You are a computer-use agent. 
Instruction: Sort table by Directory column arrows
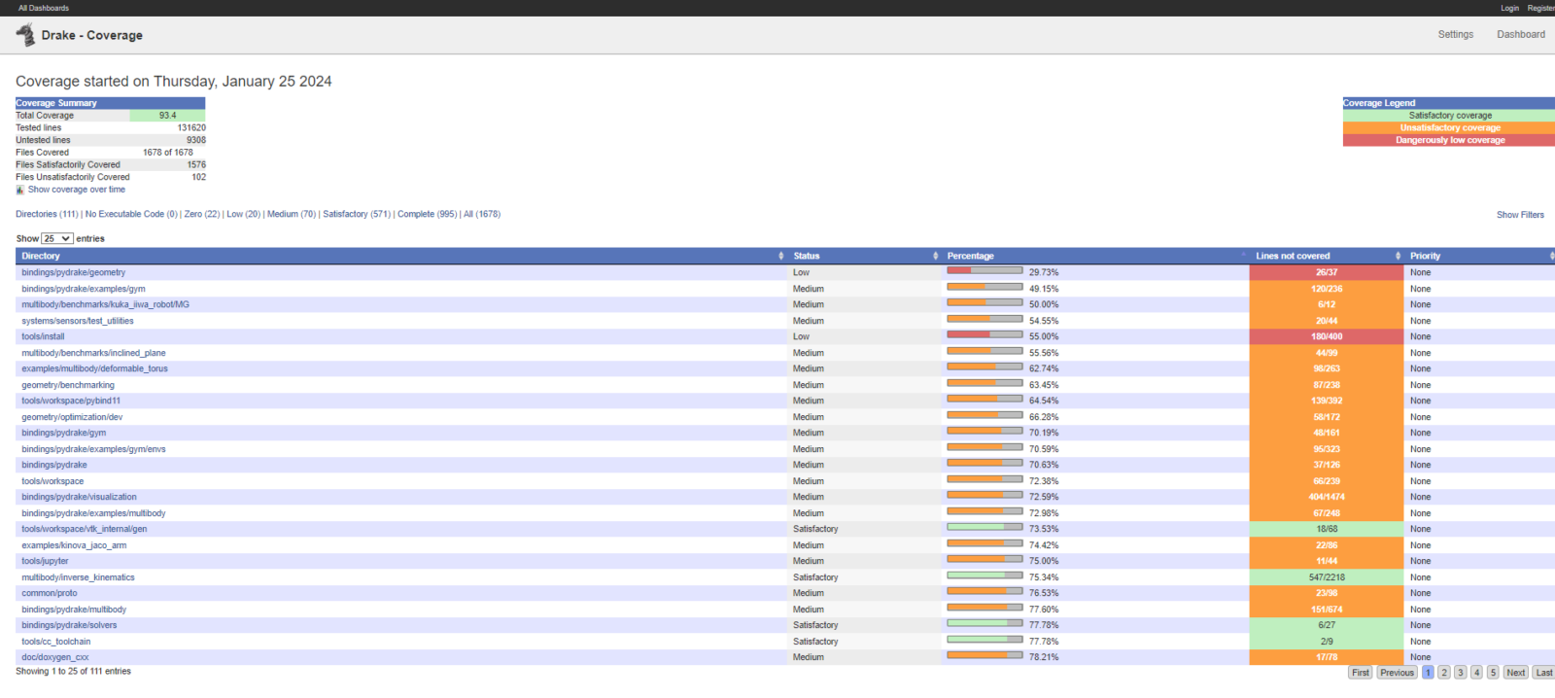point(780,256)
